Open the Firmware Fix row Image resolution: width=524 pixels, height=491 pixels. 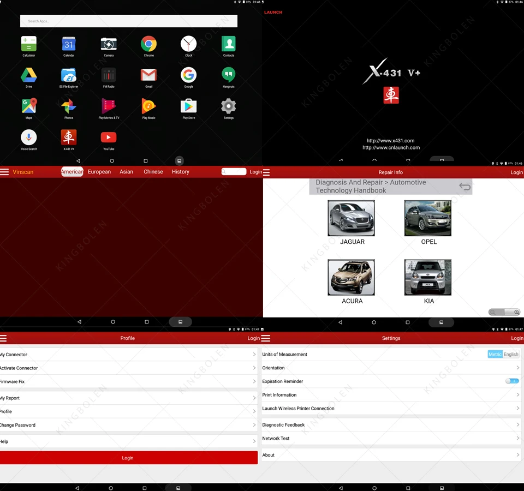coord(129,381)
